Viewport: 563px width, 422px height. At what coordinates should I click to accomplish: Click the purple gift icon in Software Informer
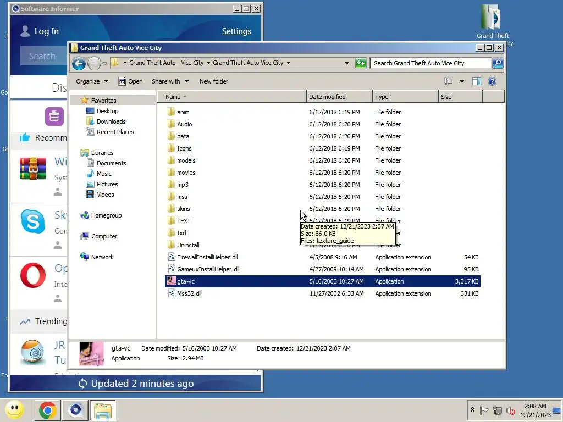tap(54, 116)
